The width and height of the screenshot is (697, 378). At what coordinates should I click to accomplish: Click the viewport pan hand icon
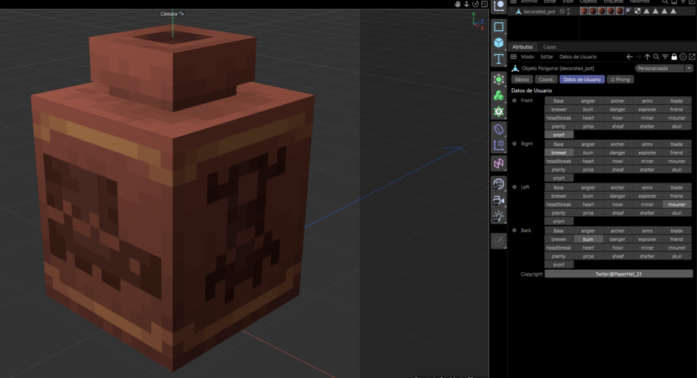[458, 4]
